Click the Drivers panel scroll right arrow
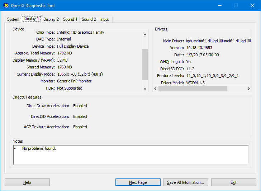261x191 pixels. click(248, 89)
